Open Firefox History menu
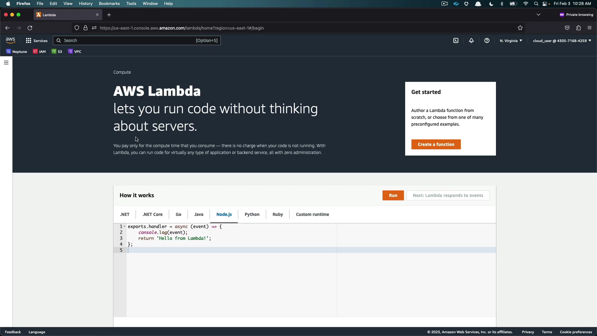The height and width of the screenshot is (336, 597). [86, 4]
